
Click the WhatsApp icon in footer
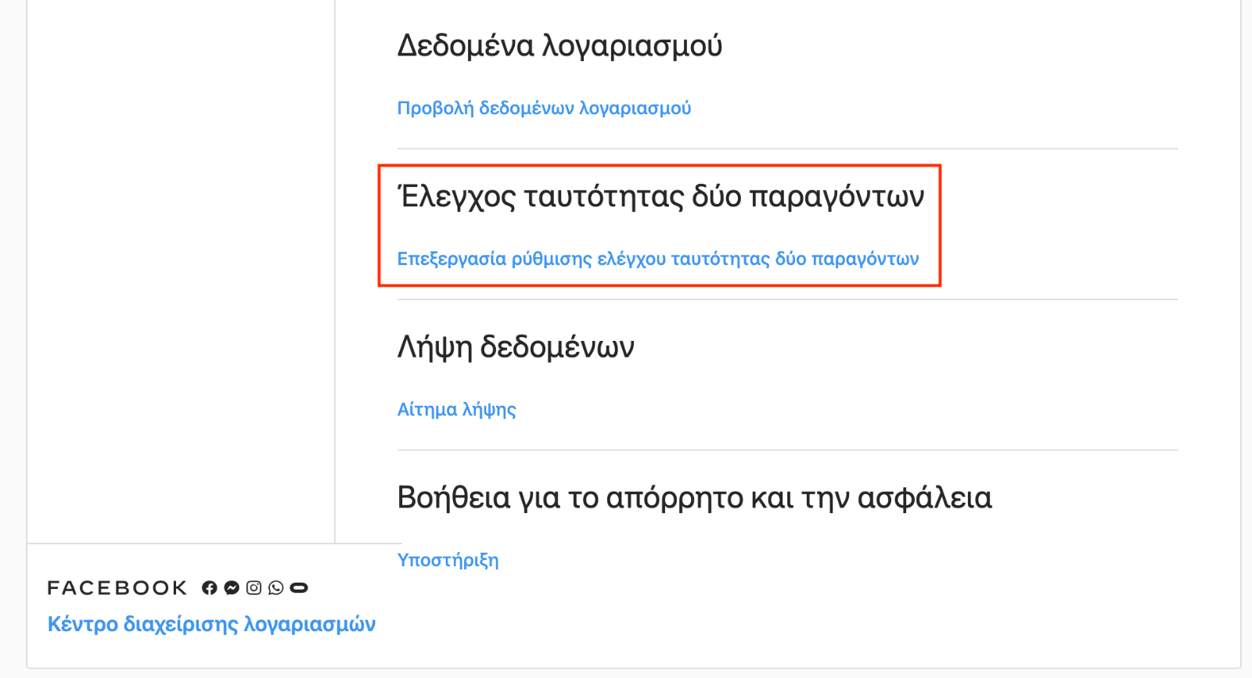[x=276, y=588]
